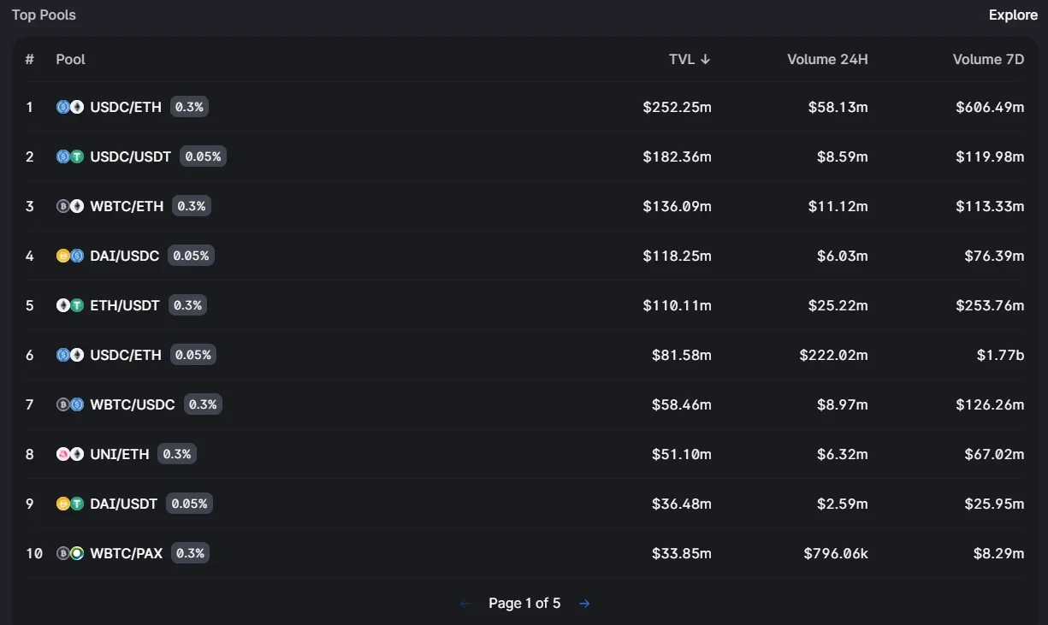Click the previous page arrow
1048x625 pixels.
pos(465,604)
